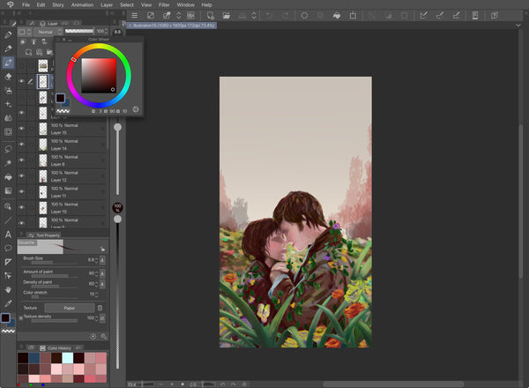Viewport: 529px width, 388px height.
Task: Click the new raster layer icon
Action: 29,52
